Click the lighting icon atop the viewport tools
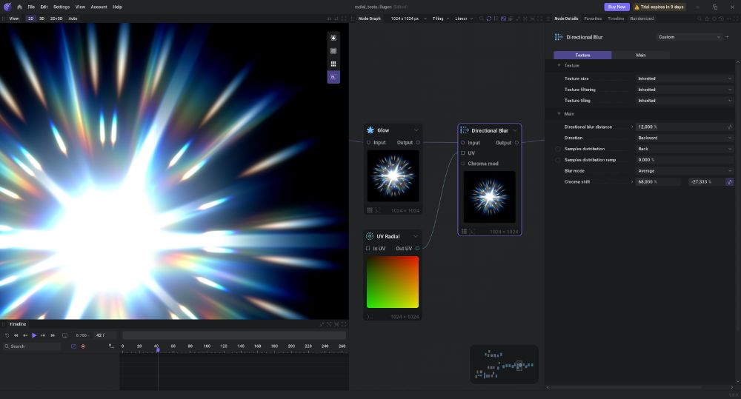 333,38
